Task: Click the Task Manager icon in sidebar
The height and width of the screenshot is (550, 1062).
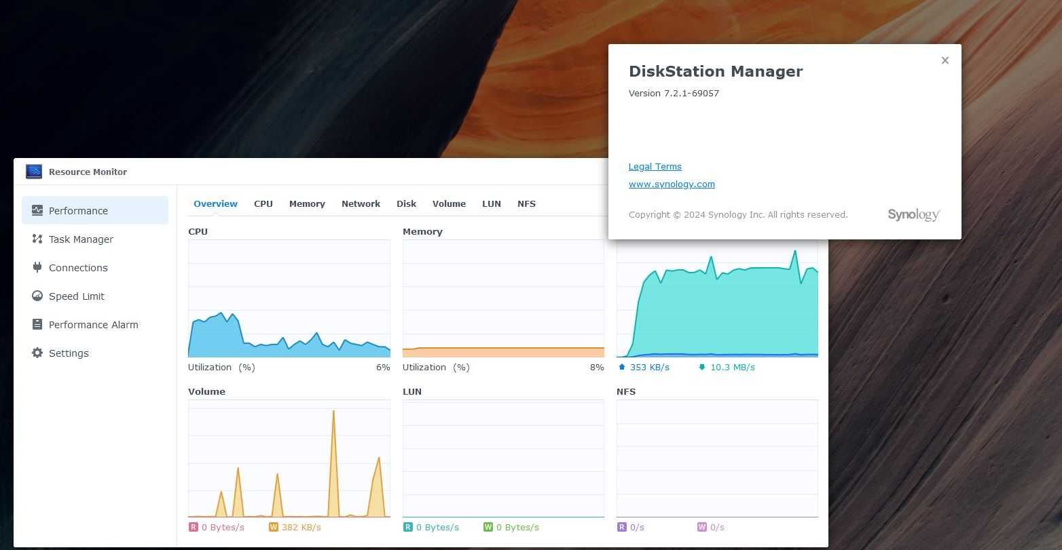Action: point(37,239)
